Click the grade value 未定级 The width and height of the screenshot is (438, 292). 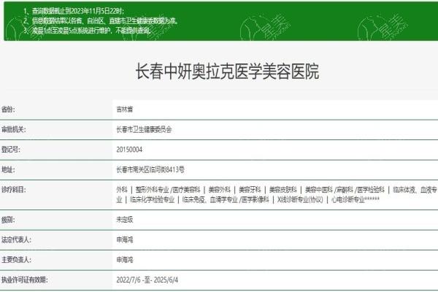(x=125, y=220)
